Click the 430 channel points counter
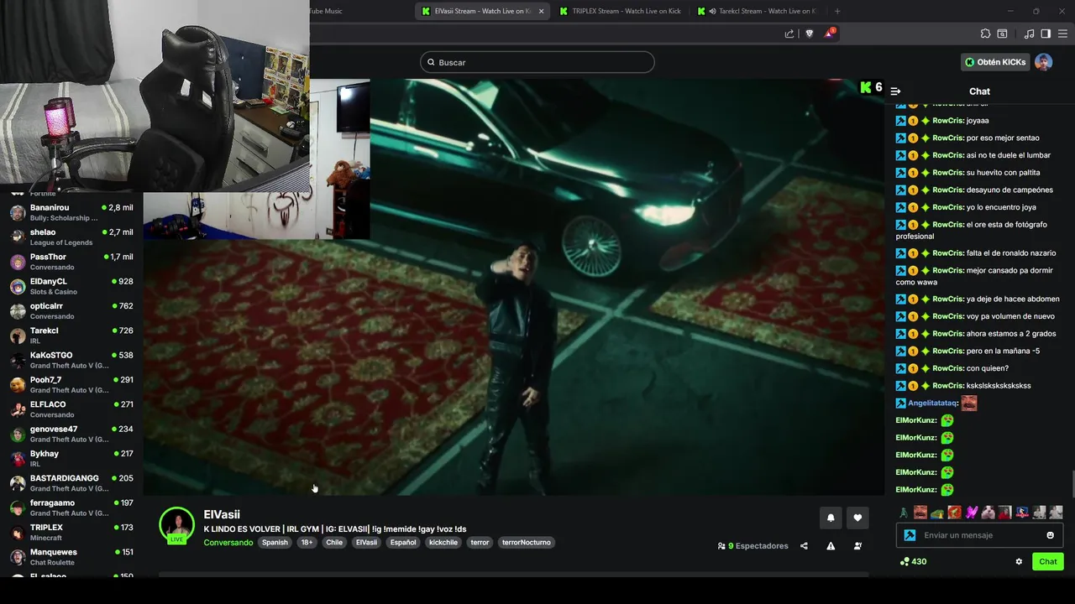The width and height of the screenshot is (1075, 604). point(913,562)
